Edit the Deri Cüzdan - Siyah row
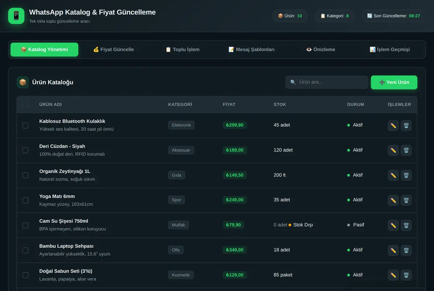 (393, 150)
